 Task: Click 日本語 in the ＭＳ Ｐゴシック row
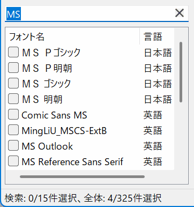[158, 53]
